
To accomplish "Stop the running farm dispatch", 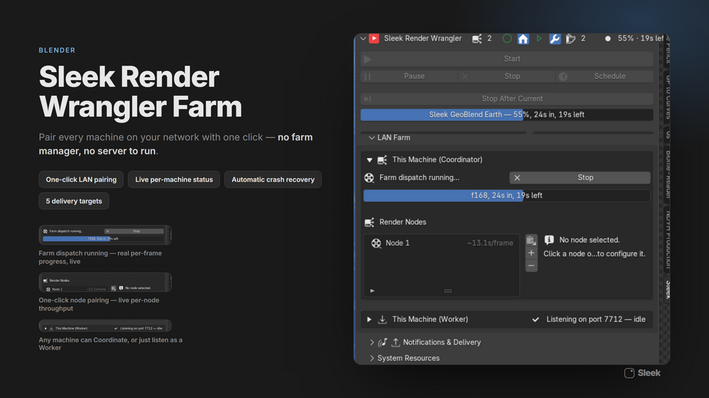I will point(580,178).
